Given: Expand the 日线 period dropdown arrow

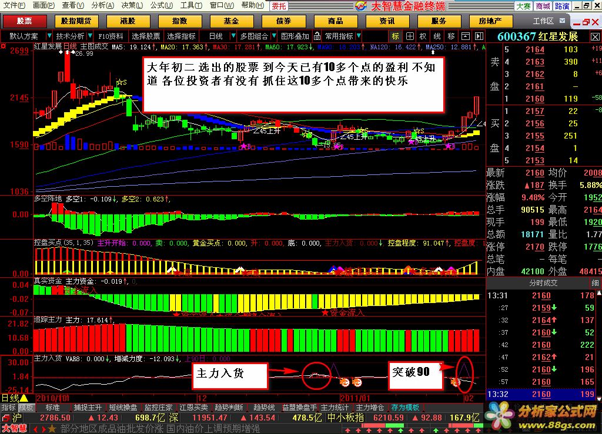Looking at the screenshot, I should 233,36.
